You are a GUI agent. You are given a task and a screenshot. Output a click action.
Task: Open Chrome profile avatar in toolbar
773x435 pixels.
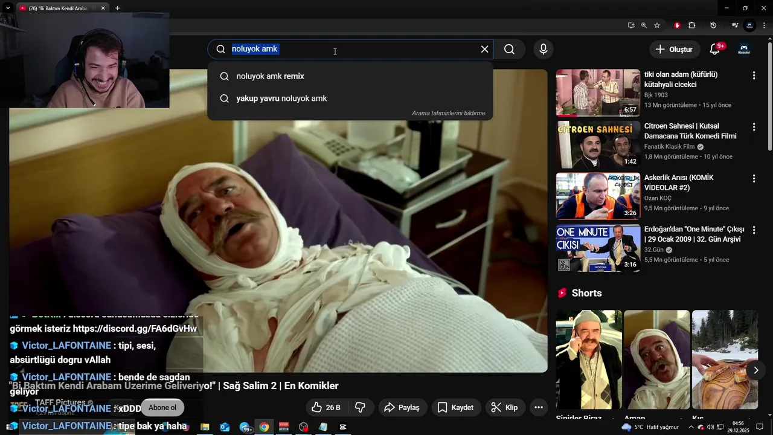click(749, 25)
